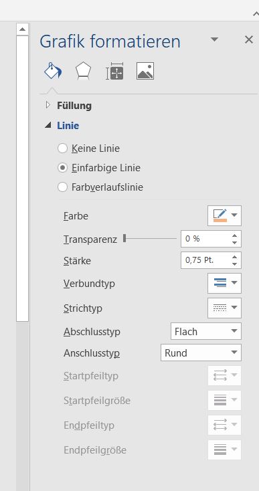Choose the Farbverlaufslinie radio button
Screen dimensions: 259x491
tap(63, 187)
